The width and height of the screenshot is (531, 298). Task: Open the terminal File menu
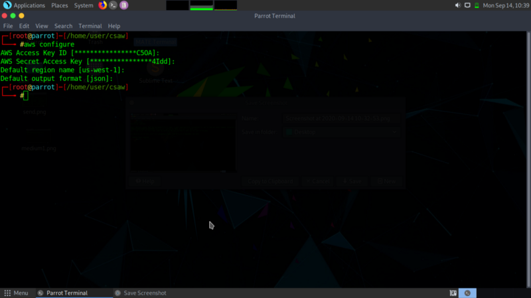click(x=8, y=26)
